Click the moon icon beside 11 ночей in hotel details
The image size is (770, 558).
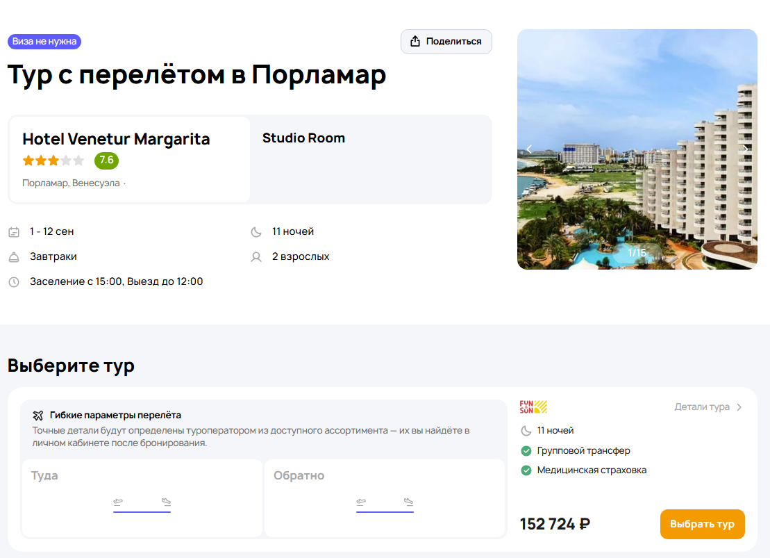tap(256, 232)
